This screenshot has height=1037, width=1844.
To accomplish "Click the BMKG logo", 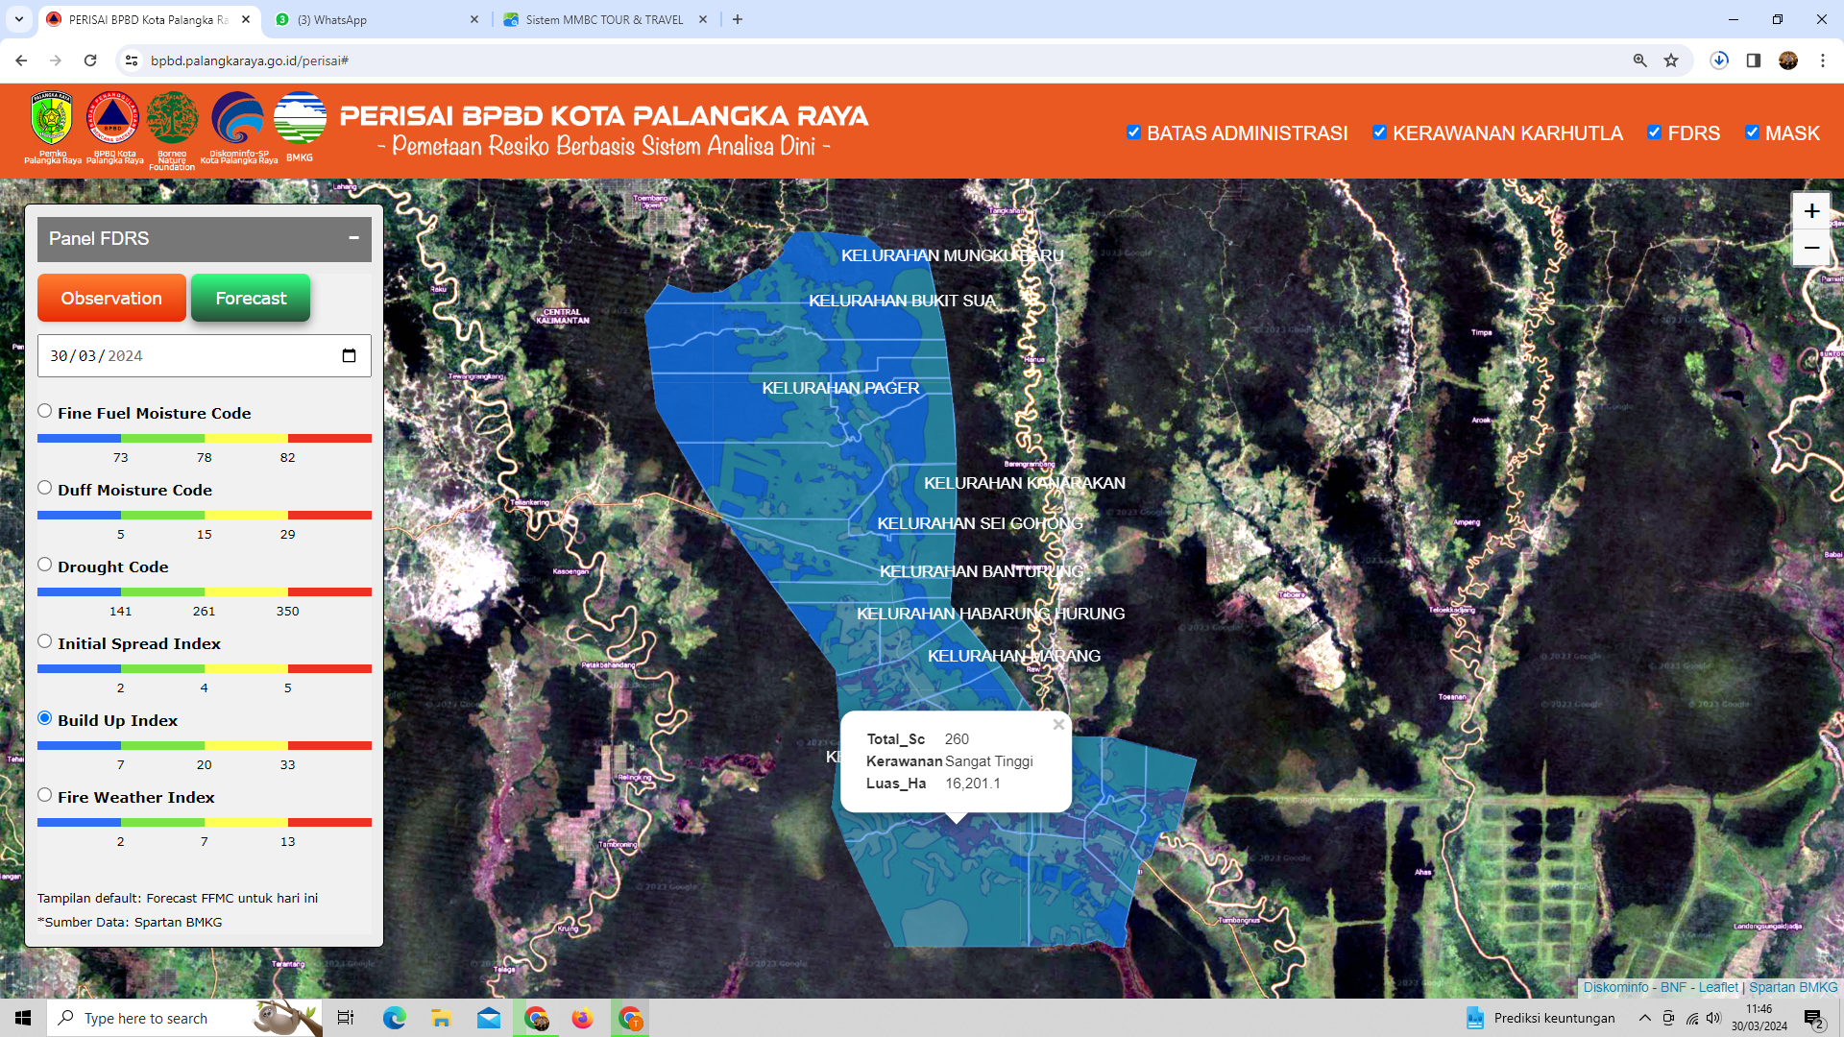I will click(x=300, y=119).
